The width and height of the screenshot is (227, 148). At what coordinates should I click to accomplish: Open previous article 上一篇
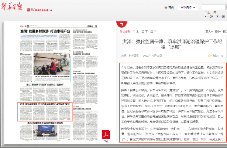(x=140, y=31)
